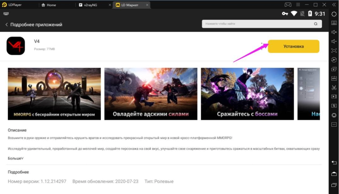Image resolution: width=339 pixels, height=194 pixels.
Task: Open LDPlayer settings gear in sidebar
Action: [334, 14]
